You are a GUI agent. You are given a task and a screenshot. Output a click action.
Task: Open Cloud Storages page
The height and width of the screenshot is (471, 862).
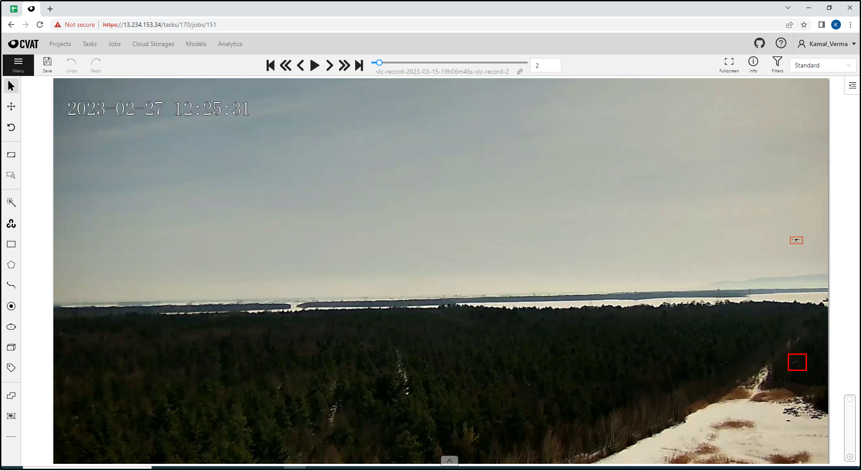click(153, 44)
